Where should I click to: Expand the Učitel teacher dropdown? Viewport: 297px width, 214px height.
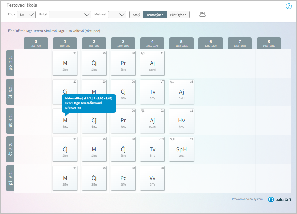coord(70,15)
